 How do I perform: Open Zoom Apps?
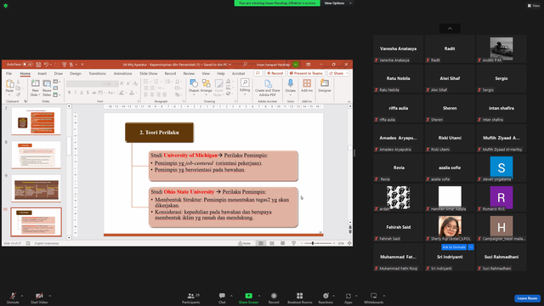point(348,297)
